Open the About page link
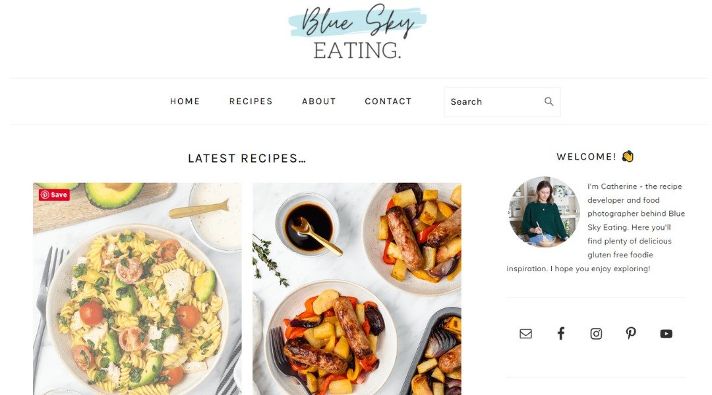Screen dimensions: 712x395 pos(319,101)
